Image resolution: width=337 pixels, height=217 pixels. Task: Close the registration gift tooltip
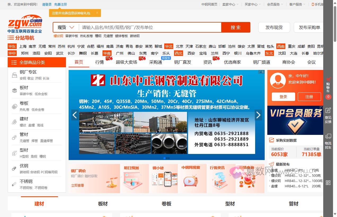click(x=97, y=13)
